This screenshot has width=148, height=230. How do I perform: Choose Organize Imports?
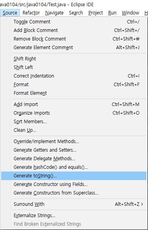[x=74, y=113]
